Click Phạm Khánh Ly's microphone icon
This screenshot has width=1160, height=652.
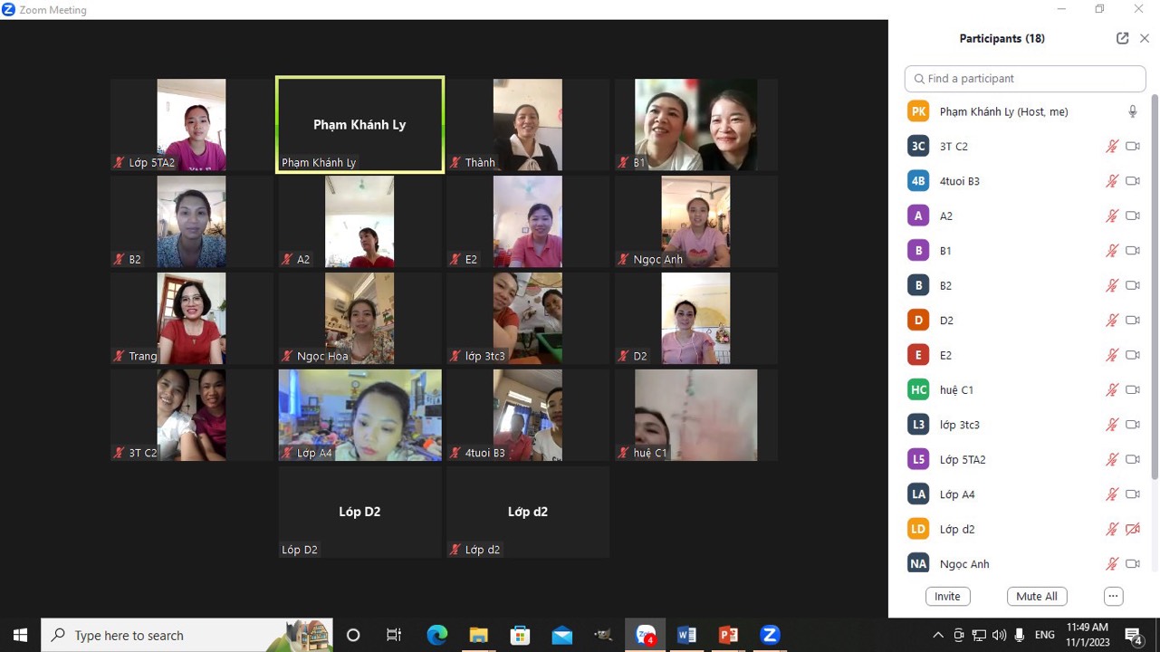tap(1132, 111)
